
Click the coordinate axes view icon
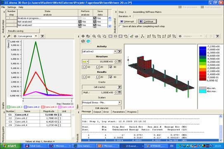pos(143,36)
